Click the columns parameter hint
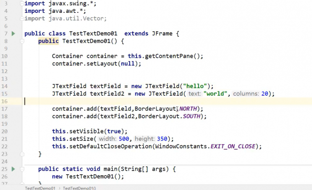312x190 pixels. [246, 94]
